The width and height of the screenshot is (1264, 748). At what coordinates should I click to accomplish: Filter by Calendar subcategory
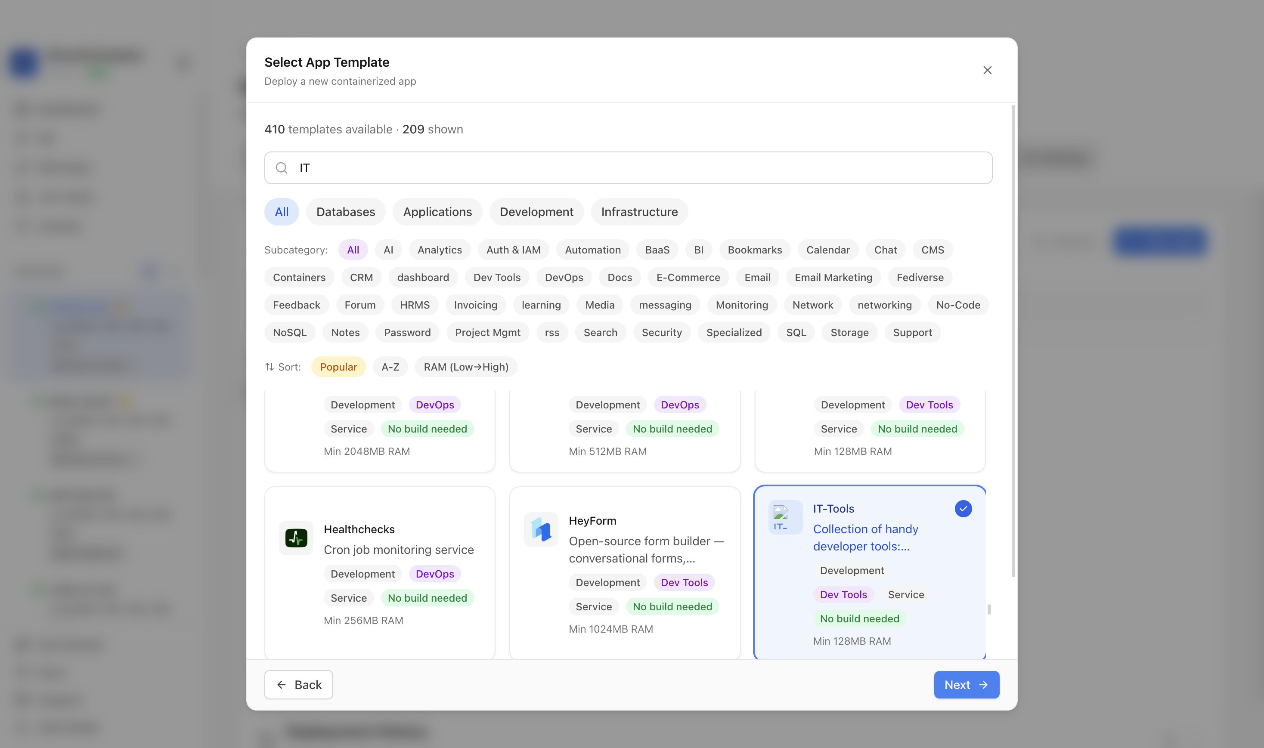click(828, 250)
